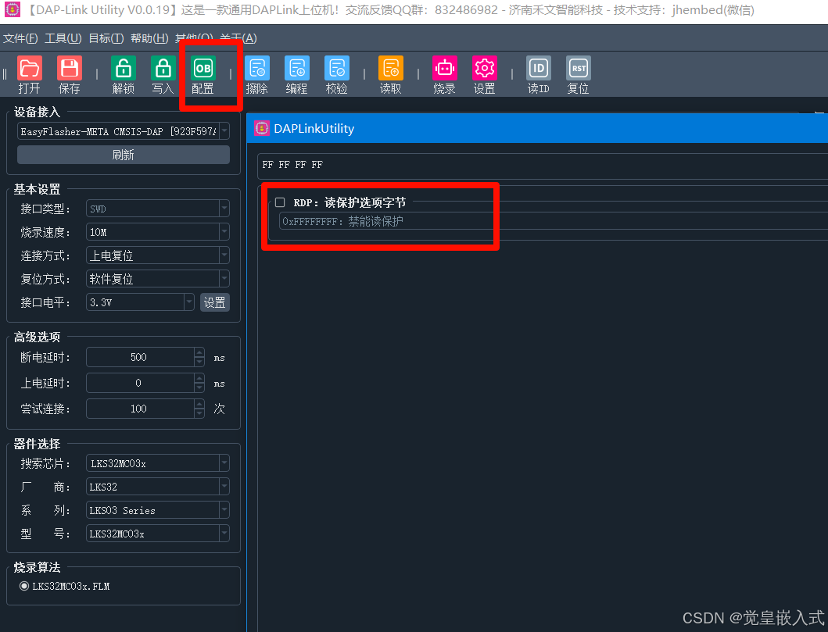This screenshot has height=632, width=828.
Task: Click the 写入 (Write) lock icon
Action: (x=163, y=69)
